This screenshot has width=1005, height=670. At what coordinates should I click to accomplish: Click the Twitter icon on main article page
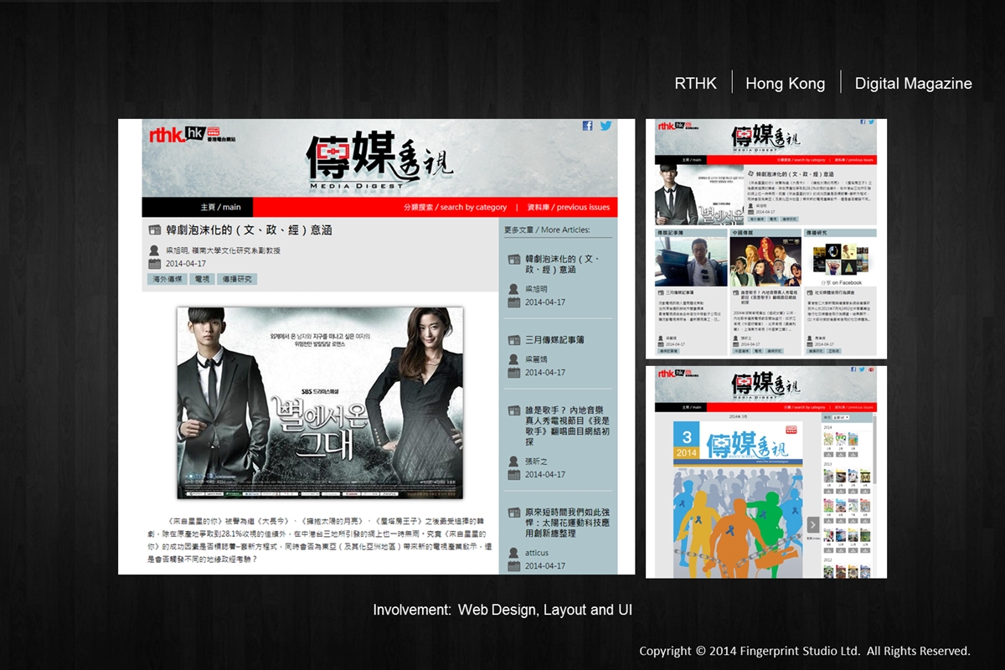coord(606,126)
